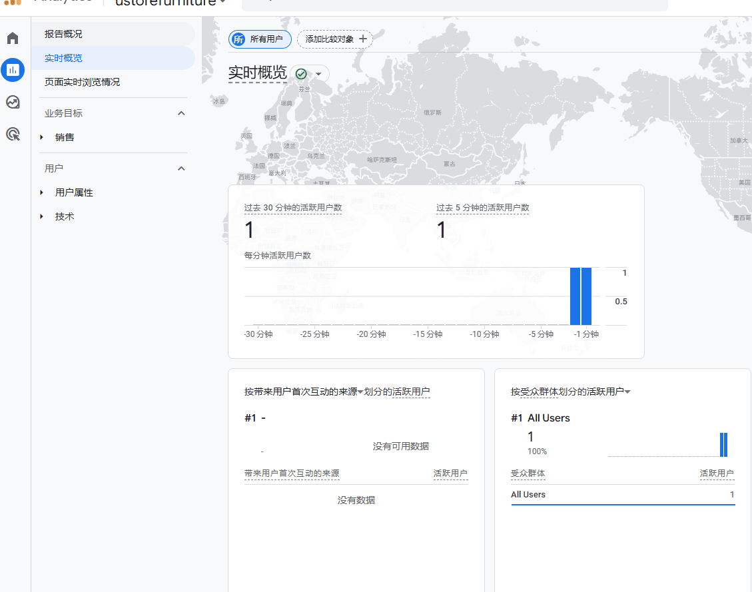Click the 受众群体 column header
This screenshot has height=592, width=752.
pyautogui.click(x=528, y=473)
